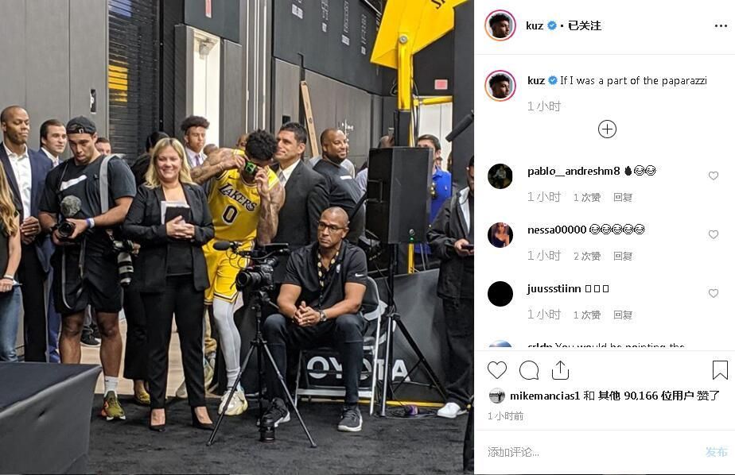Open the three-dots more options menu

point(721,25)
